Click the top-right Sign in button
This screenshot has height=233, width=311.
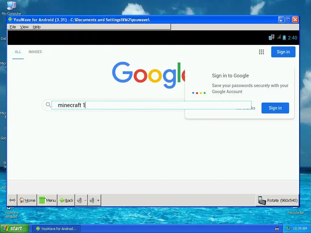click(283, 52)
